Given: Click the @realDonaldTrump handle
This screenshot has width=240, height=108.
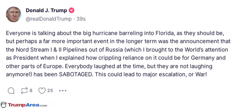Looking at the screenshot, I should [x=49, y=19].
